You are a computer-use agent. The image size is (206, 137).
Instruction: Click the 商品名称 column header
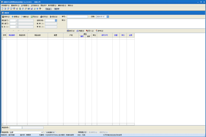tap(38, 35)
